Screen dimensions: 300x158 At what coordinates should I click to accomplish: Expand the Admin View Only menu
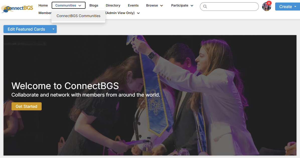122,13
